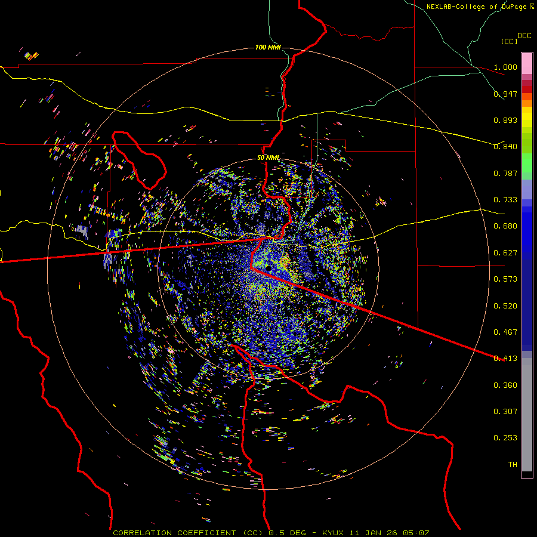Click the 0.253 scale value
Screen dimensions: 537x537
pos(505,438)
